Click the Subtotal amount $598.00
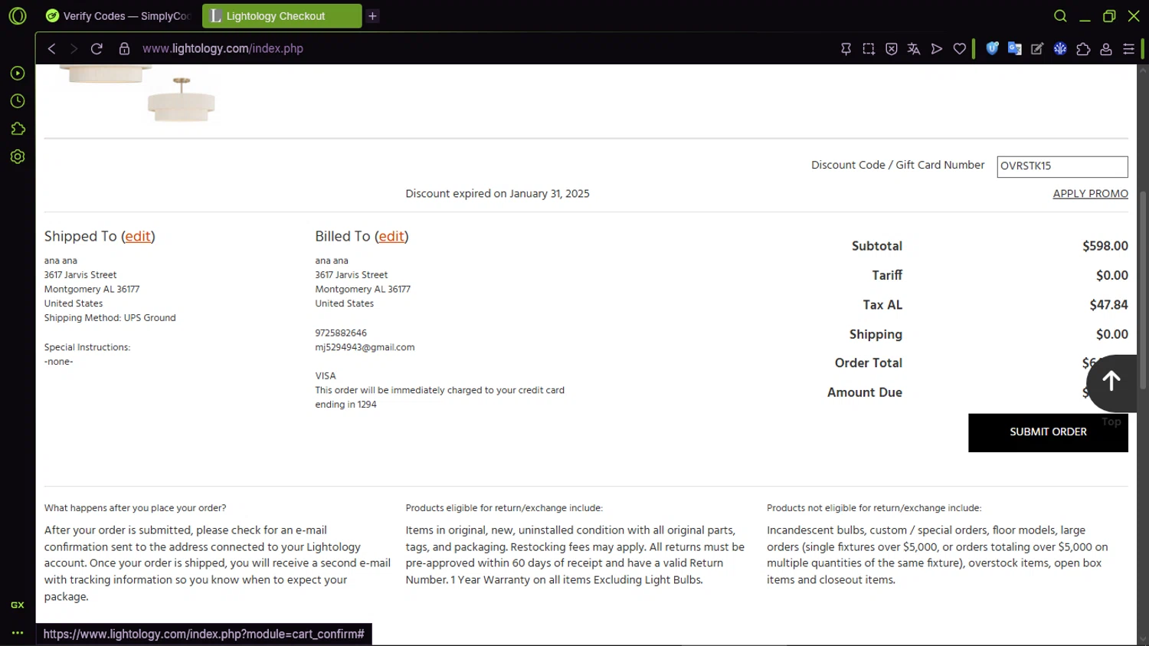Viewport: 1149px width, 646px height. click(1105, 246)
